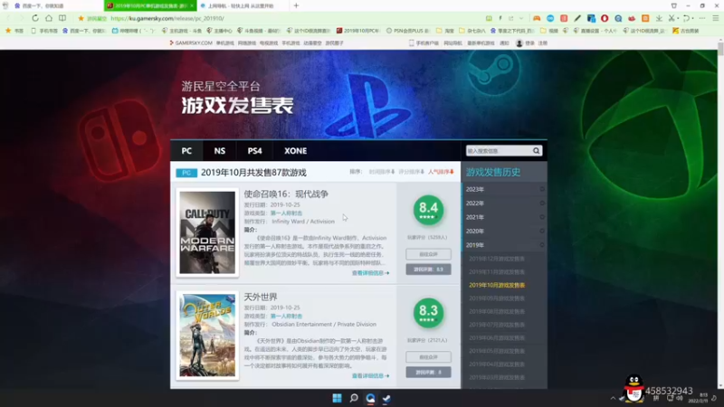Close the active green browser tab
Viewport: 724px width, 407px height.
click(192, 5)
